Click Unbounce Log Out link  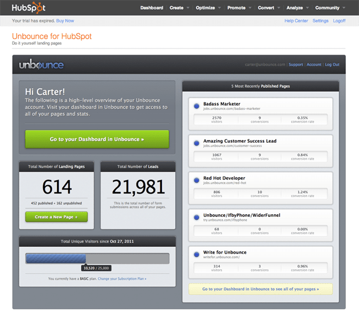click(x=332, y=65)
